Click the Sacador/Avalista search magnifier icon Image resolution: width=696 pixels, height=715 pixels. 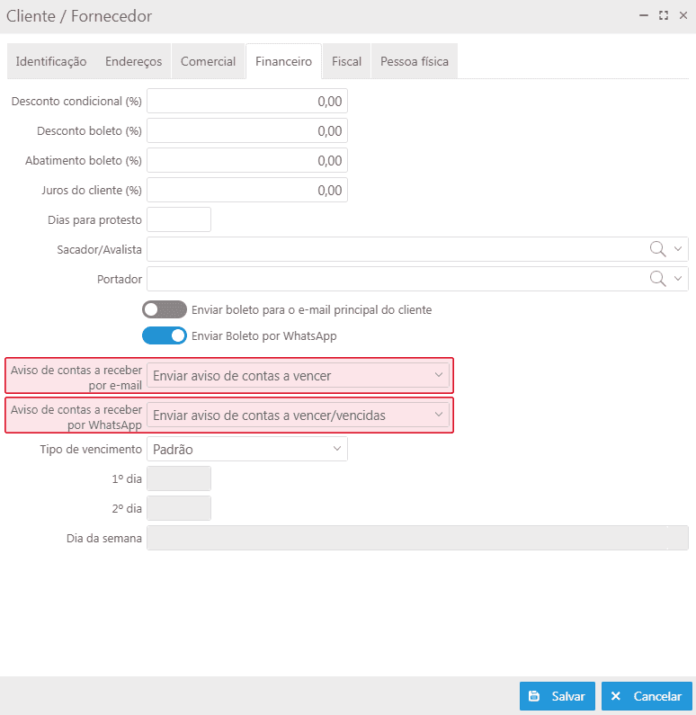[x=658, y=249]
